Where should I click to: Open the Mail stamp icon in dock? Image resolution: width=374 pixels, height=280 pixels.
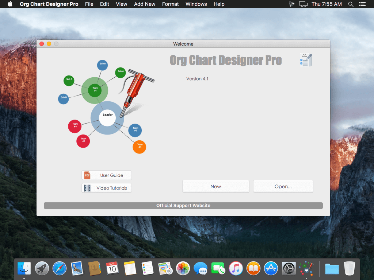click(77, 268)
